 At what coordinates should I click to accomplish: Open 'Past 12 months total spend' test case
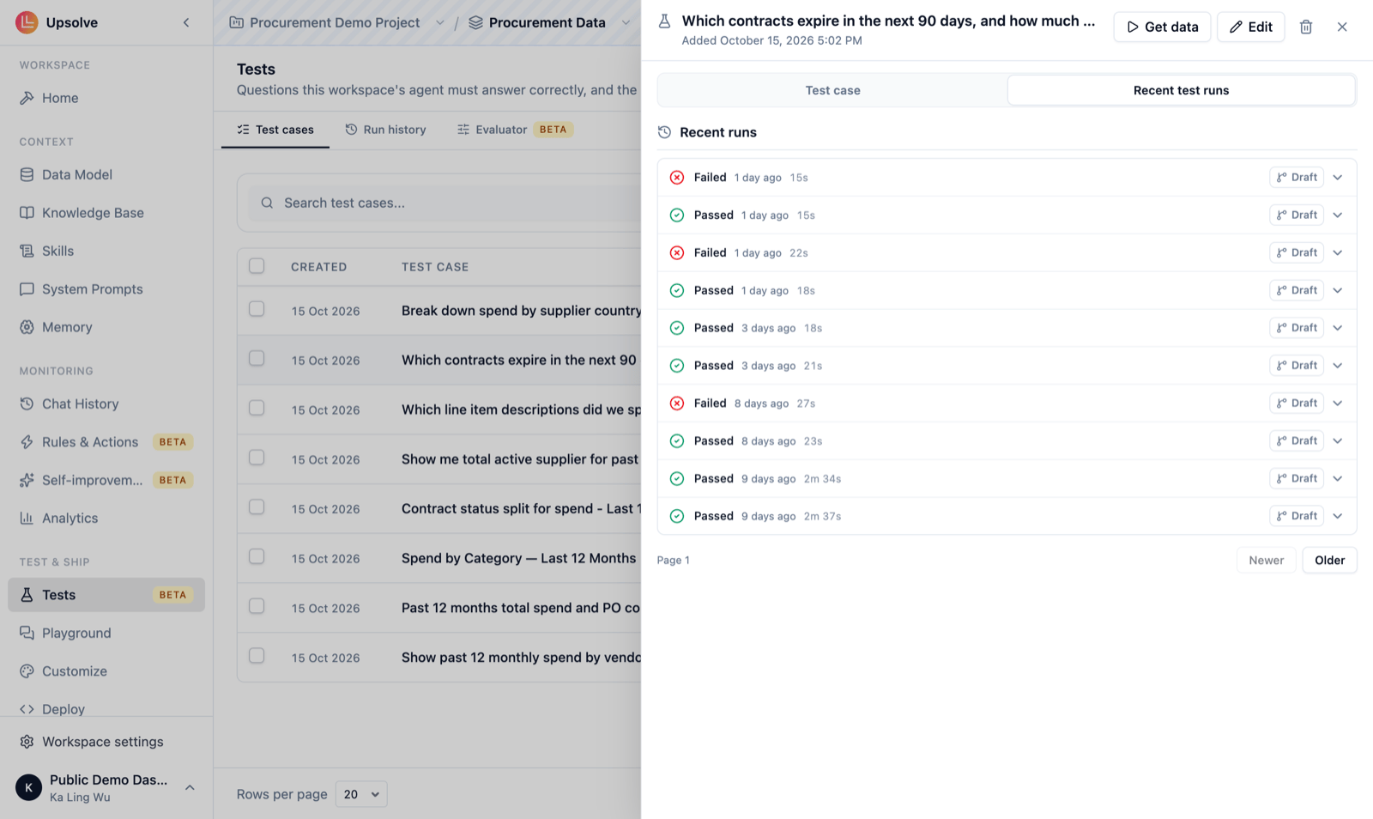point(520,608)
